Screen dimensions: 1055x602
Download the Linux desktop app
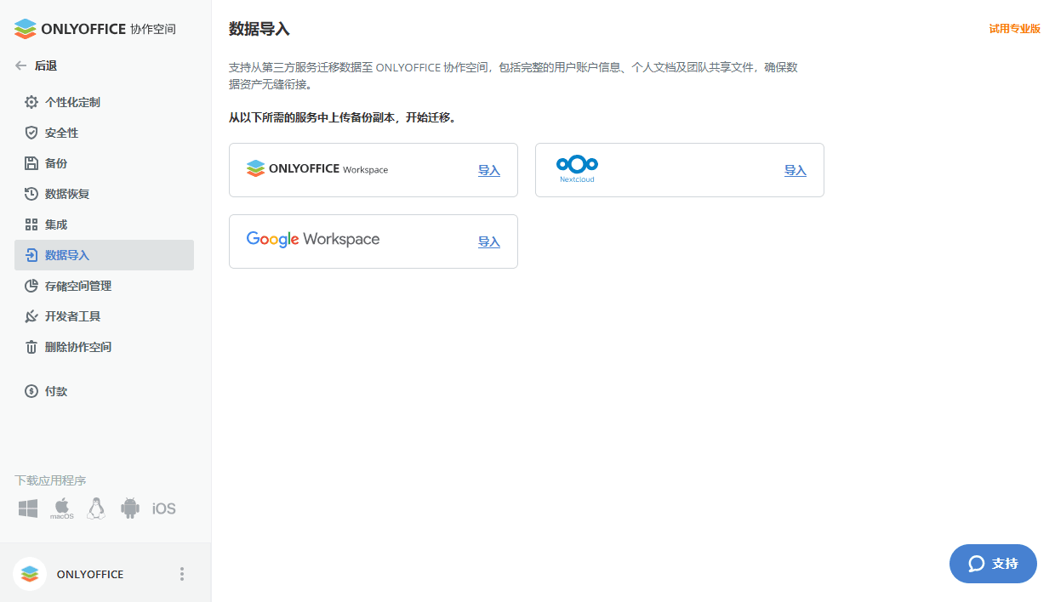point(96,508)
